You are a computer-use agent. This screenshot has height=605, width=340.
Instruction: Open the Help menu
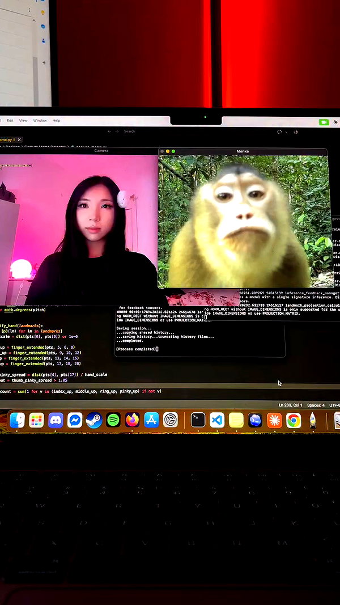coord(56,121)
